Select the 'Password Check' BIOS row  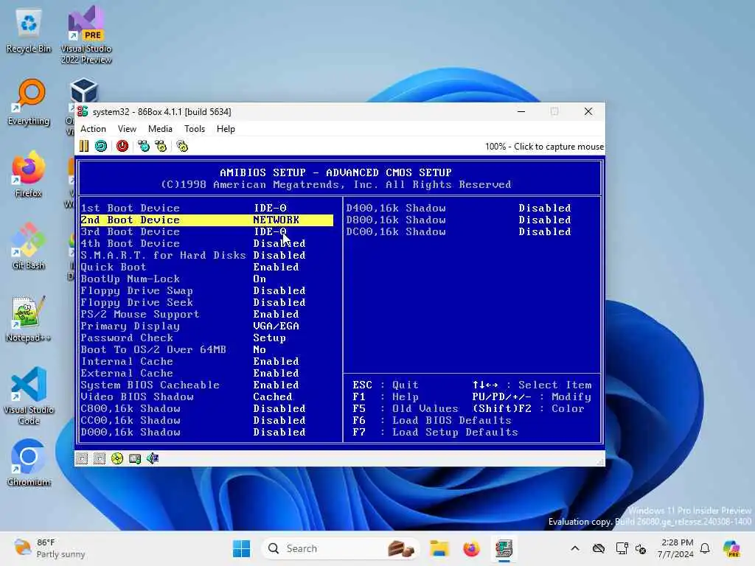[207, 338]
